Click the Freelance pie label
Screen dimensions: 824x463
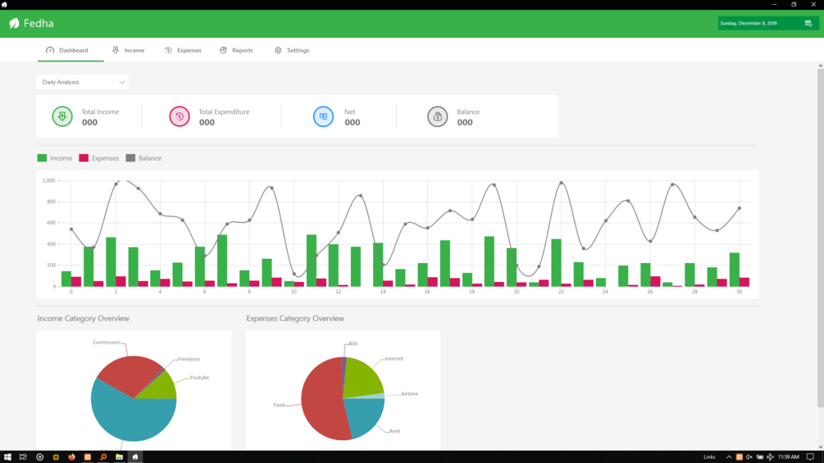click(x=189, y=359)
